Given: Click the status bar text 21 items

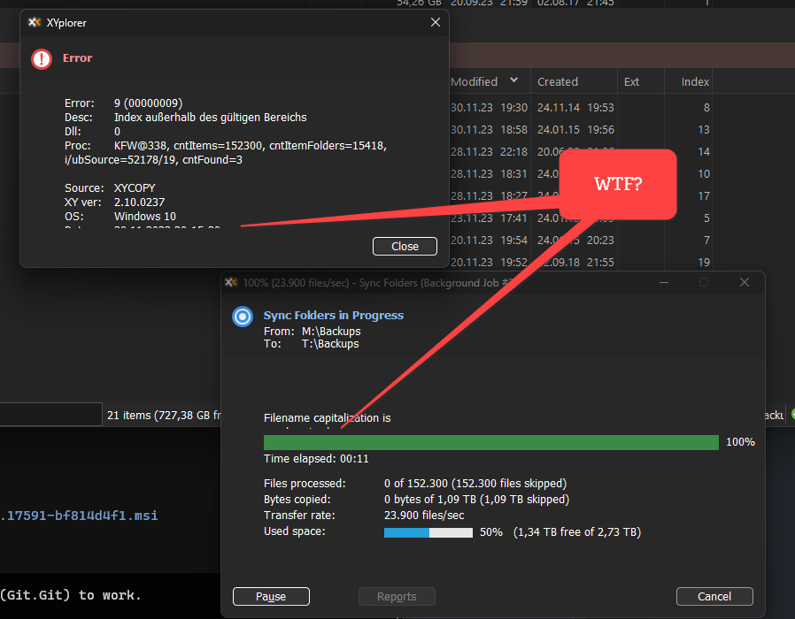Looking at the screenshot, I should (128, 416).
